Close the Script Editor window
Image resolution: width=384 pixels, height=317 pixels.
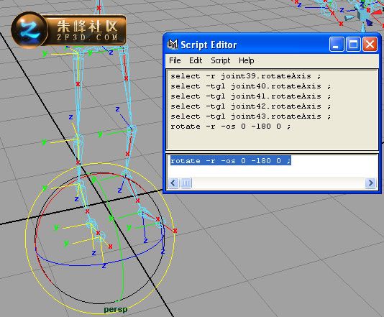click(370, 45)
